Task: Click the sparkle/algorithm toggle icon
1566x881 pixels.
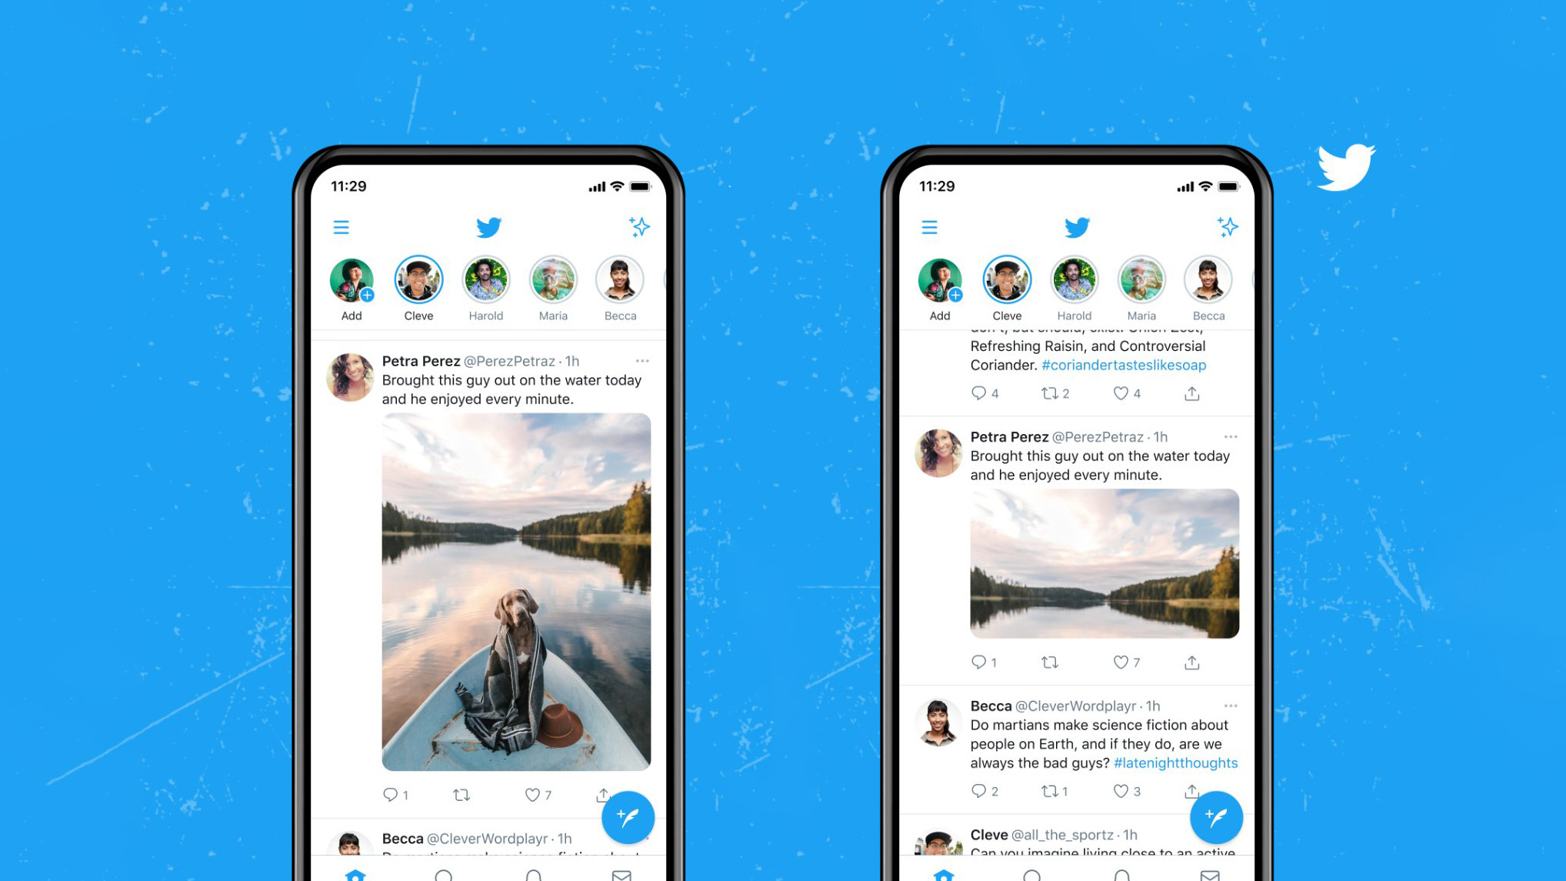Action: click(x=639, y=226)
